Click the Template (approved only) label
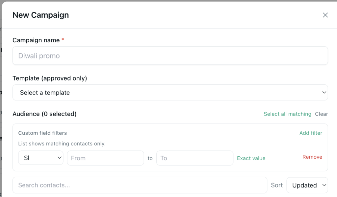This screenshot has height=197, width=337. (x=50, y=78)
